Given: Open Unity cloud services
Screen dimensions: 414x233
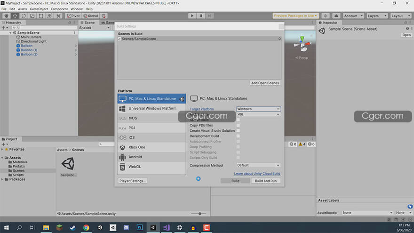Looking at the screenshot, I should 336,16.
